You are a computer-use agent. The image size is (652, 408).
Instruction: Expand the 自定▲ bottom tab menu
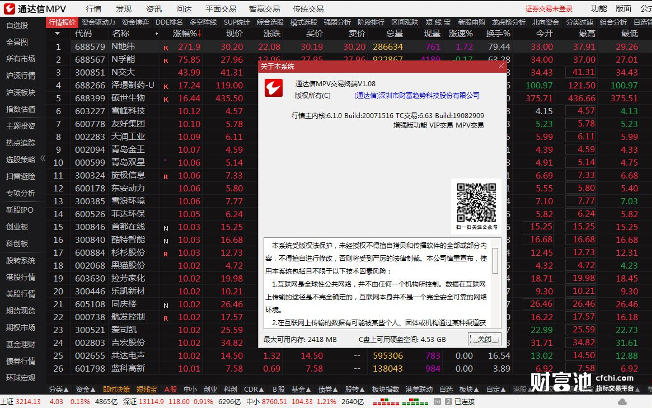click(496, 390)
